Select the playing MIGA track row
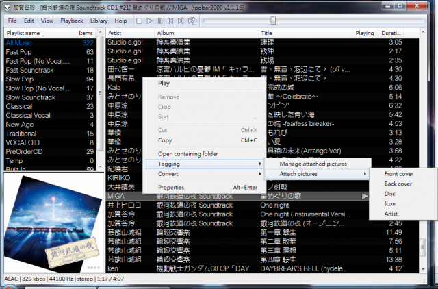The image size is (438, 289). [x=237, y=197]
